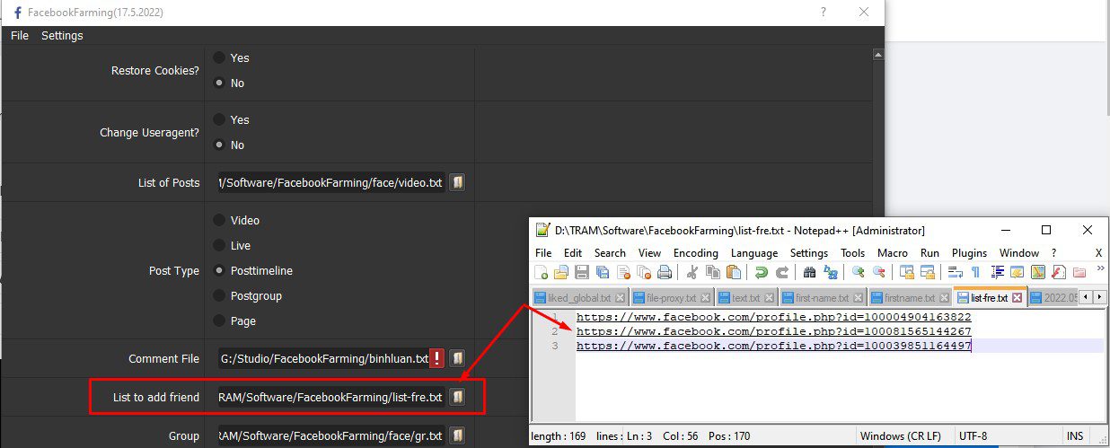Click the Undo green arrow icon
Viewport: 1110px width, 448px height.
(762, 272)
